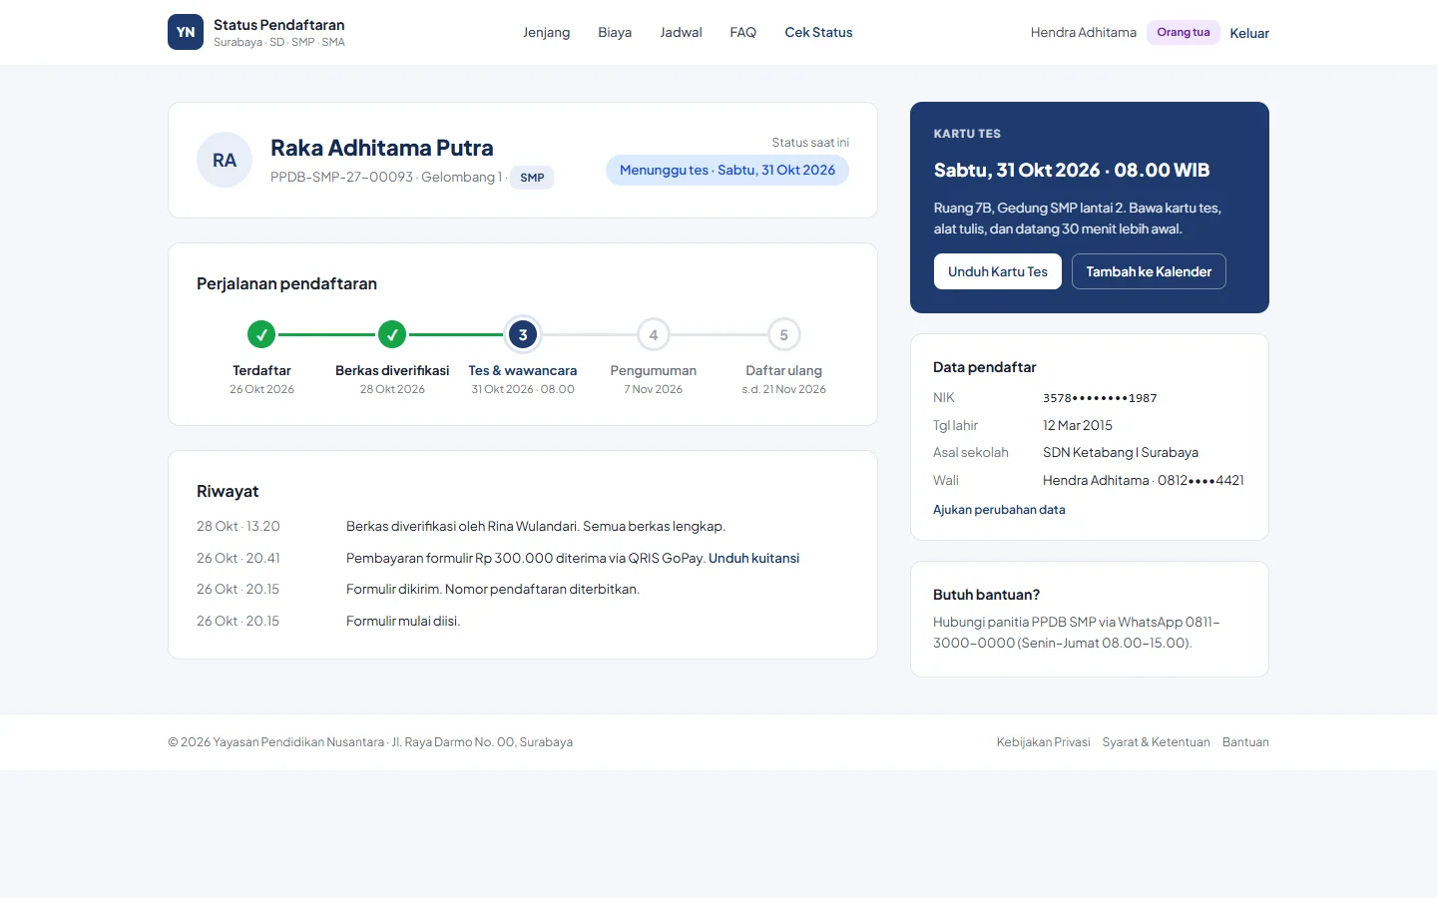
Task: Select the Terdaftar completed step checkmark
Action: pos(261,335)
